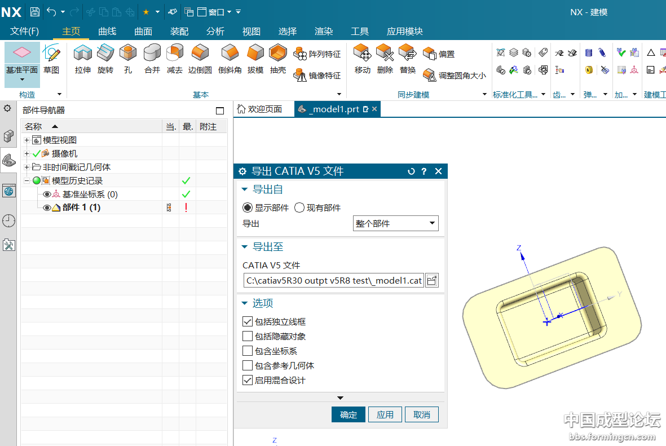Open the 文件(F) menu
The height and width of the screenshot is (446, 666).
click(24, 32)
